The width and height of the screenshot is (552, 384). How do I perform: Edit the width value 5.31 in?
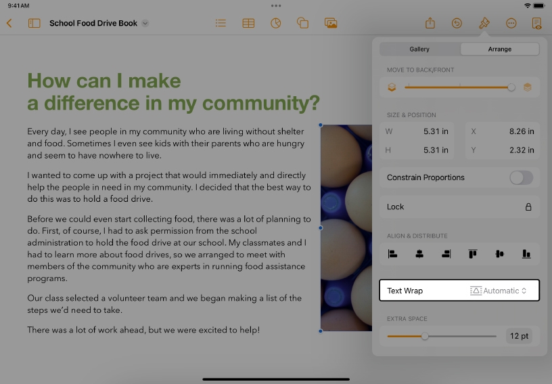[436, 131]
